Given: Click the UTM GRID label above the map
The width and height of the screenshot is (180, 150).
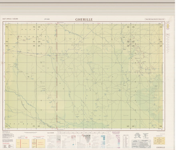Looking at the screenshot, I should pyautogui.click(x=47, y=19).
